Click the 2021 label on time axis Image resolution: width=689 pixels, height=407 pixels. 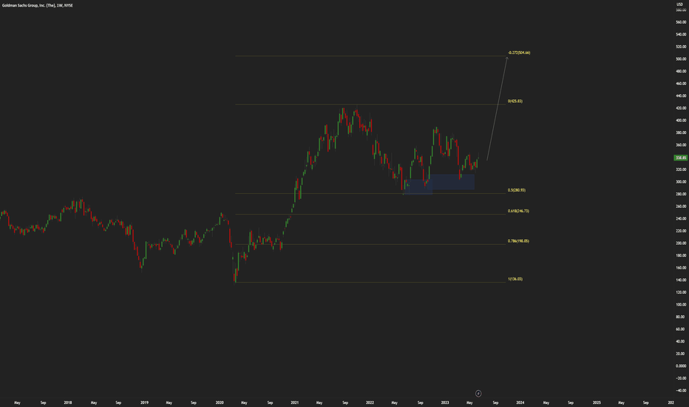click(x=294, y=403)
